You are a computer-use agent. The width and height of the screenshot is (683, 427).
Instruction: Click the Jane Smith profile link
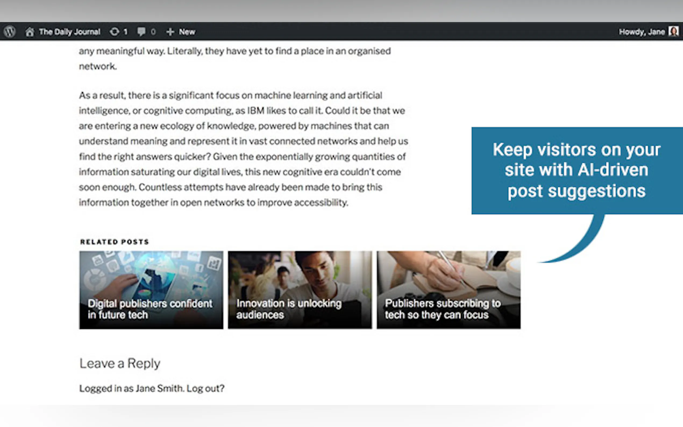click(x=159, y=389)
